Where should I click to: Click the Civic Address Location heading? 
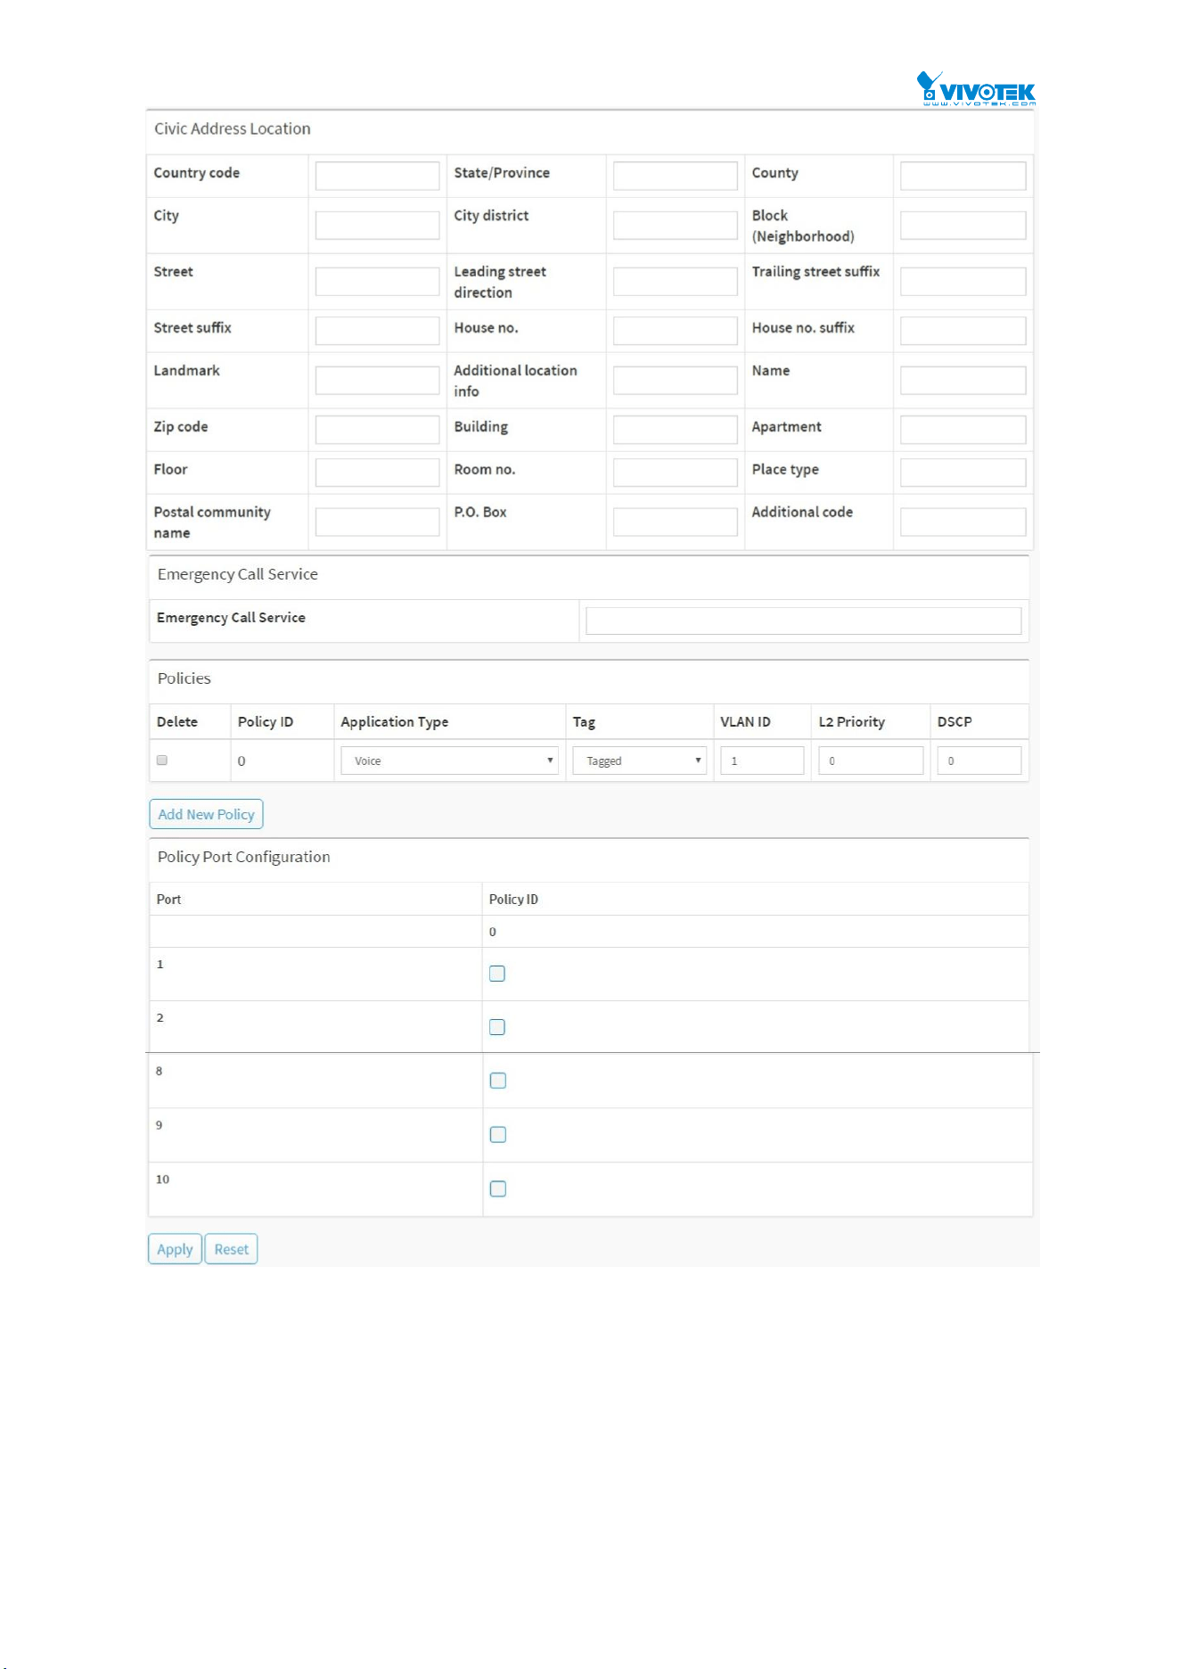[233, 128]
